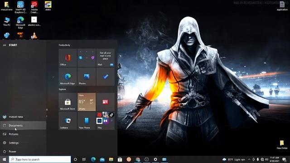The width and height of the screenshot is (290, 163).
Task: Select the application file desktop icon
Action: [282, 6]
